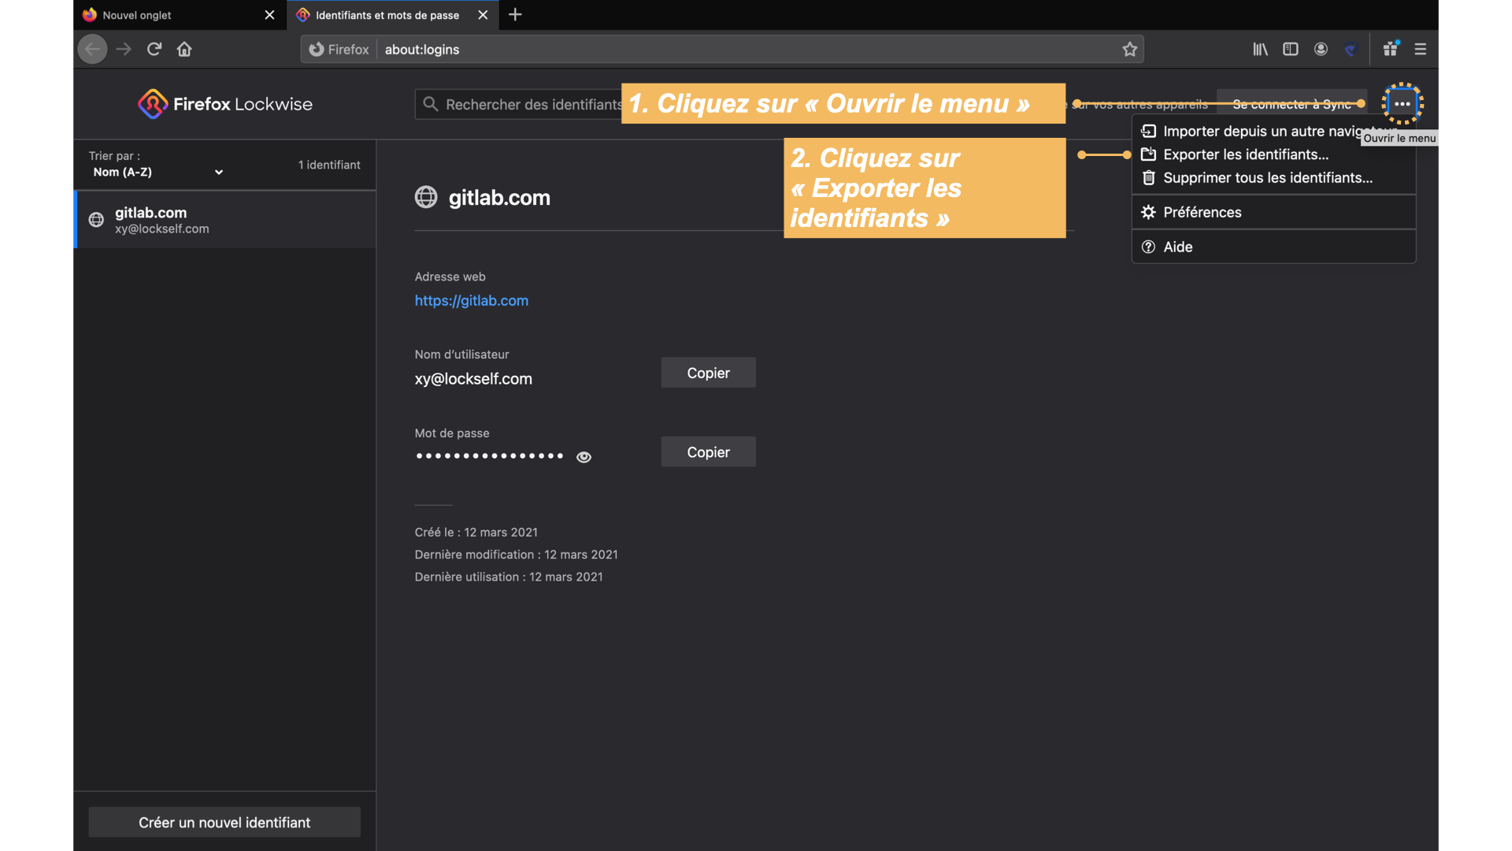
Task: Click the Firefox back arrow button
Action: [x=92, y=49]
